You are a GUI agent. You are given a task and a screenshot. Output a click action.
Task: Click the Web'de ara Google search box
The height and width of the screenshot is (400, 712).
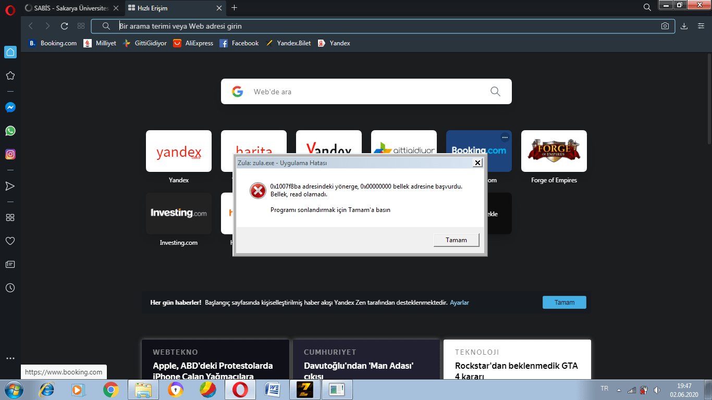(x=366, y=92)
